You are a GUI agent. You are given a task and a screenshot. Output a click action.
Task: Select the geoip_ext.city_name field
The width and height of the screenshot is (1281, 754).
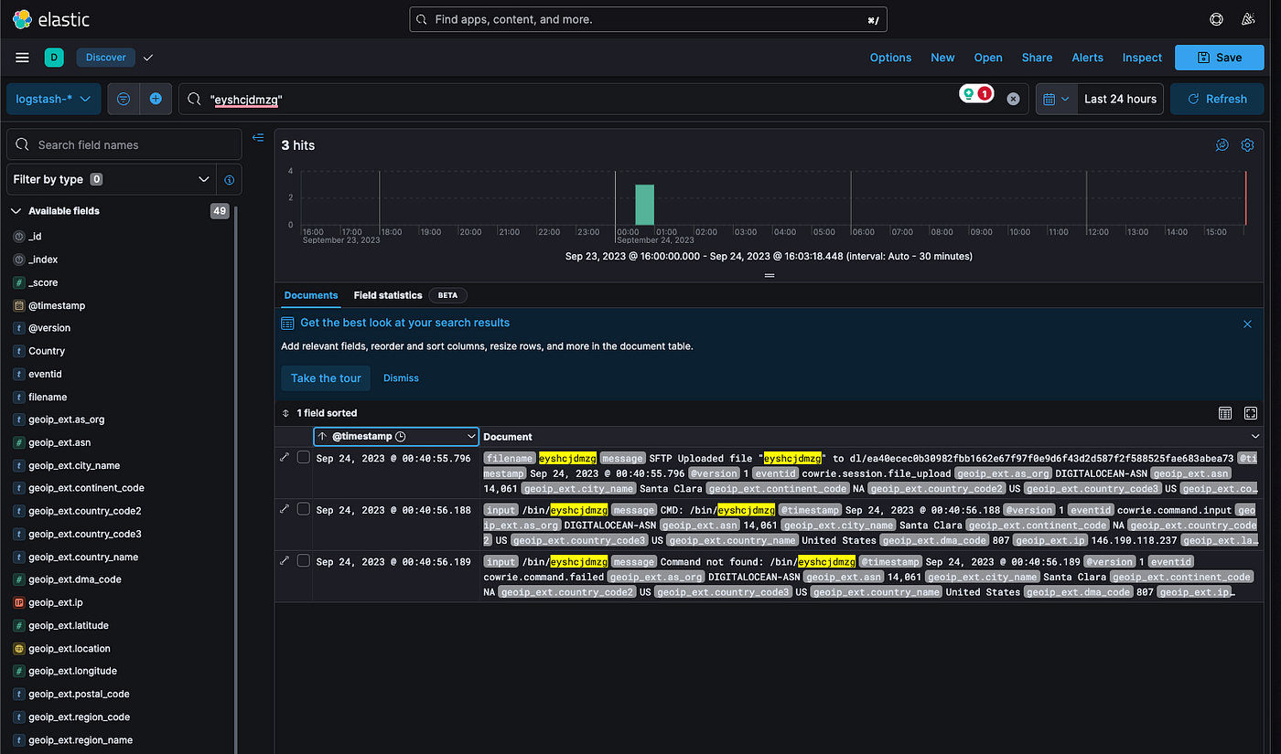[74, 466]
